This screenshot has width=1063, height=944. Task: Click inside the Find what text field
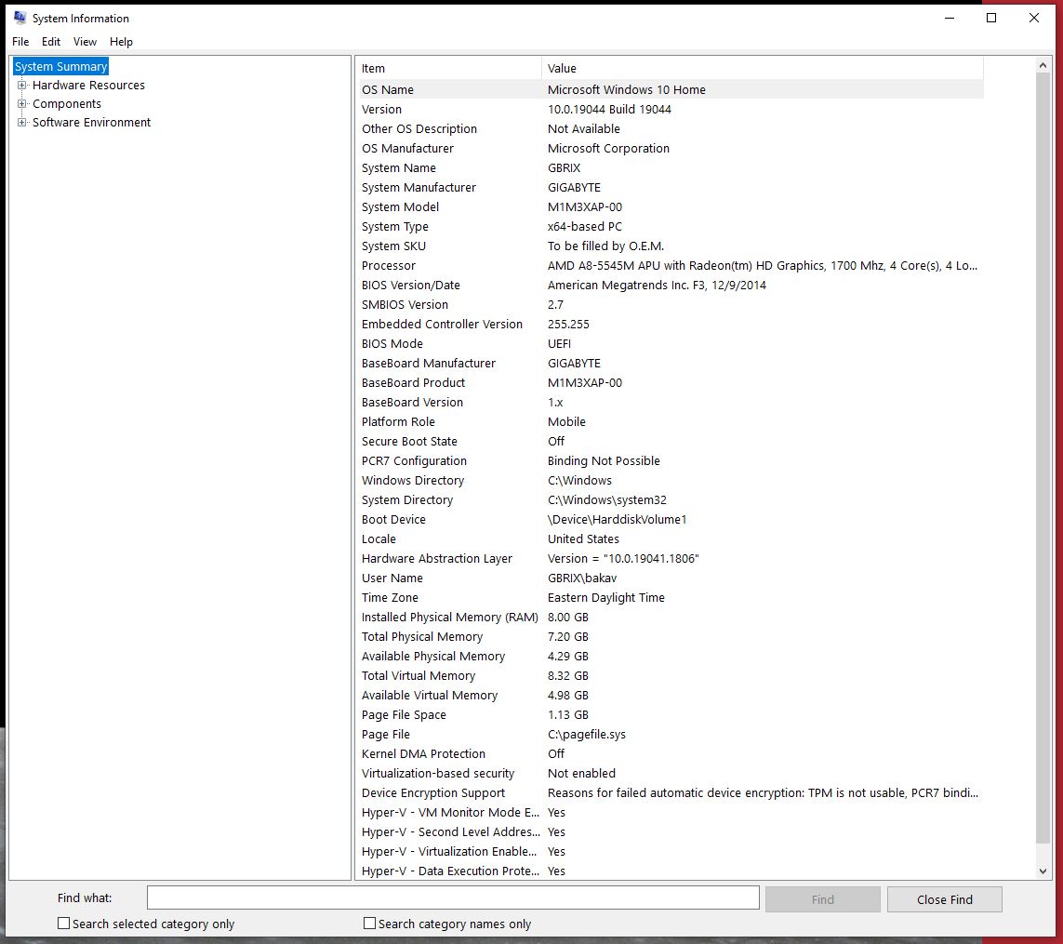pyautogui.click(x=453, y=897)
